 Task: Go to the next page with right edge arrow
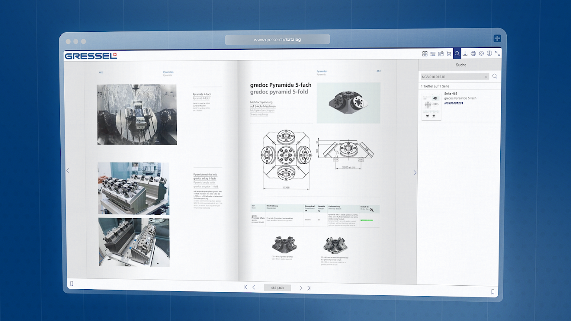point(415,173)
